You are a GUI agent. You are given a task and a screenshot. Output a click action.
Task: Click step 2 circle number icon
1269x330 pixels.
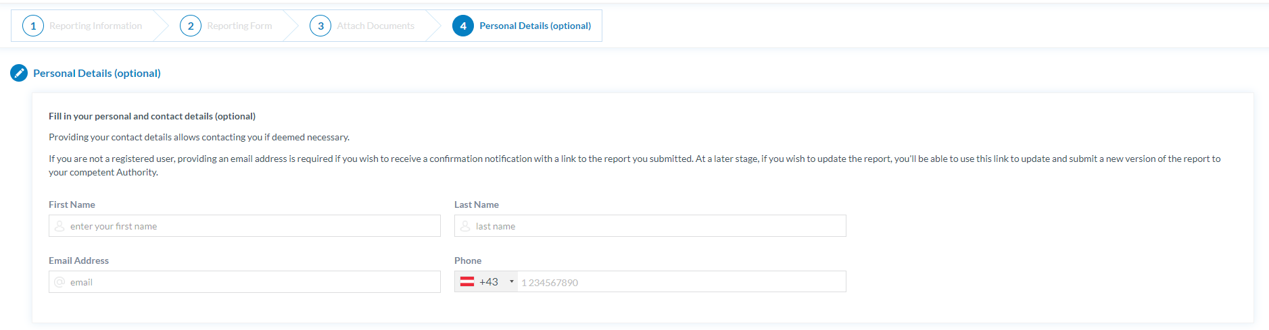pyautogui.click(x=191, y=26)
